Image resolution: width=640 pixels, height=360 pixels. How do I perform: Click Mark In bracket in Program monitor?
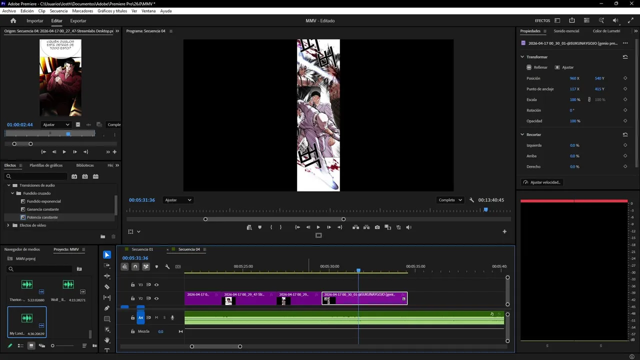coord(271,227)
